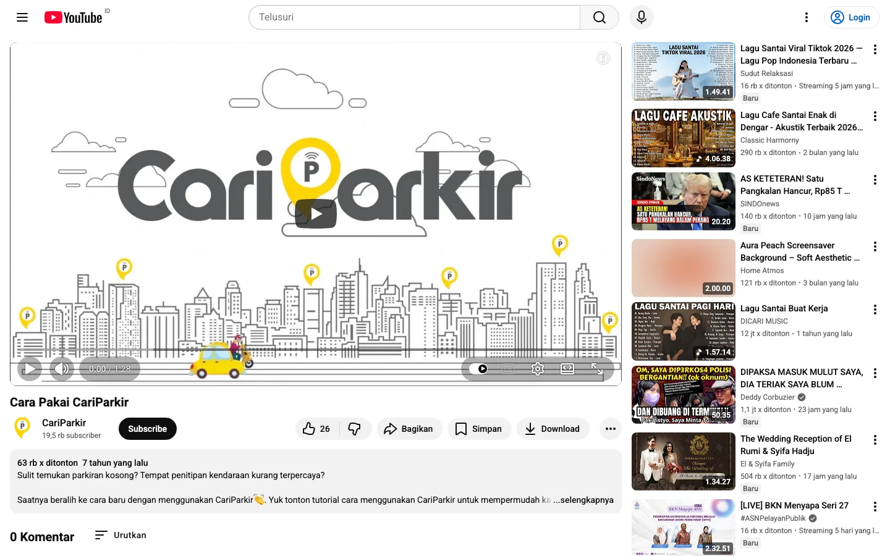Click the #ASNPelayanPublik channel name
890x556 pixels.
[773, 518]
